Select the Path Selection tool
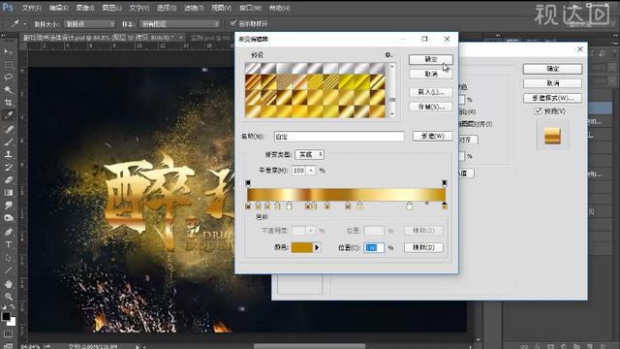The width and height of the screenshot is (620, 349). (8, 258)
